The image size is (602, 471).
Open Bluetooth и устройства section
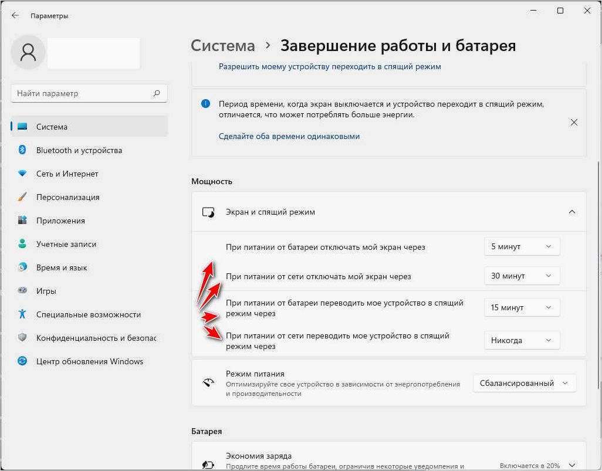[x=89, y=150]
